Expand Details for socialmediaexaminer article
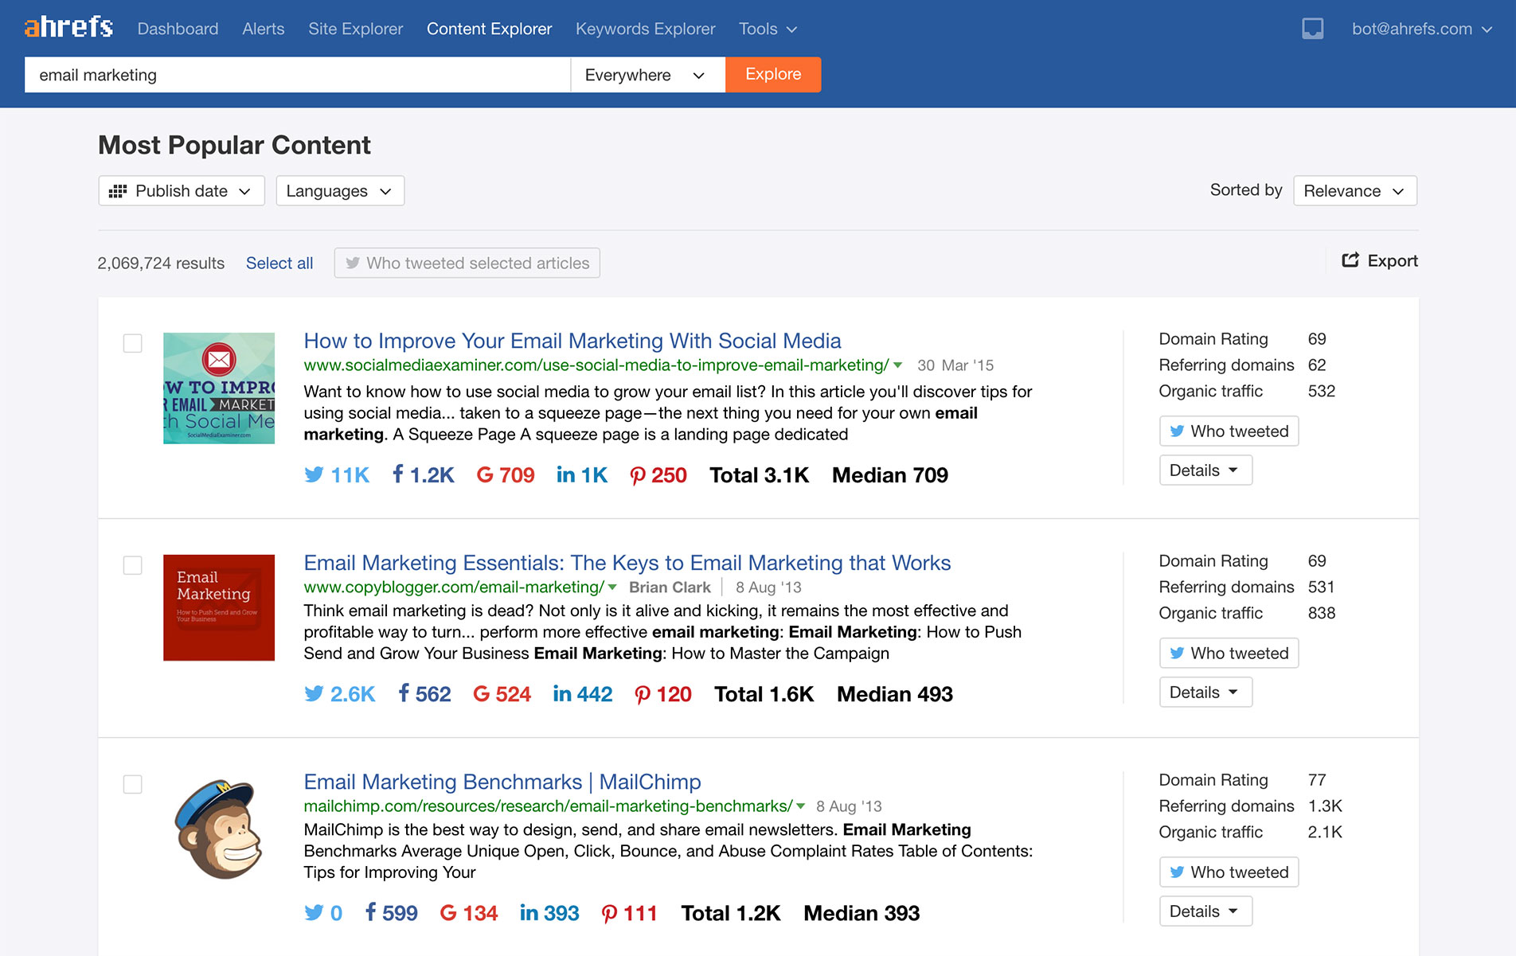Image resolution: width=1516 pixels, height=956 pixels. pyautogui.click(x=1205, y=470)
